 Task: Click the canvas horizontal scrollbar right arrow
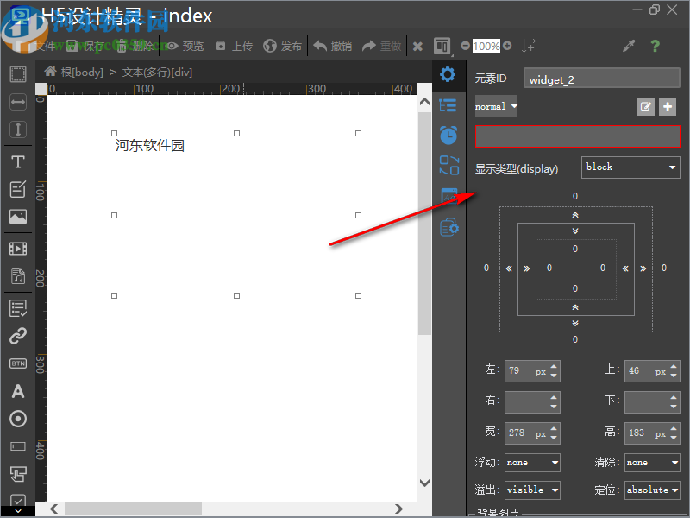(398, 509)
